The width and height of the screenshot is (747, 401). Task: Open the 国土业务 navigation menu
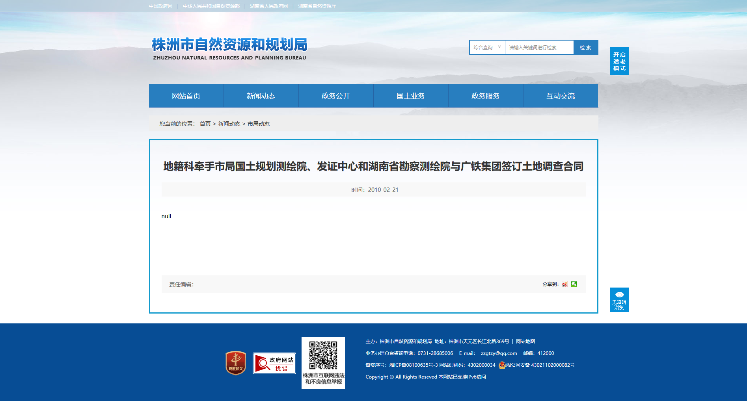tap(411, 96)
